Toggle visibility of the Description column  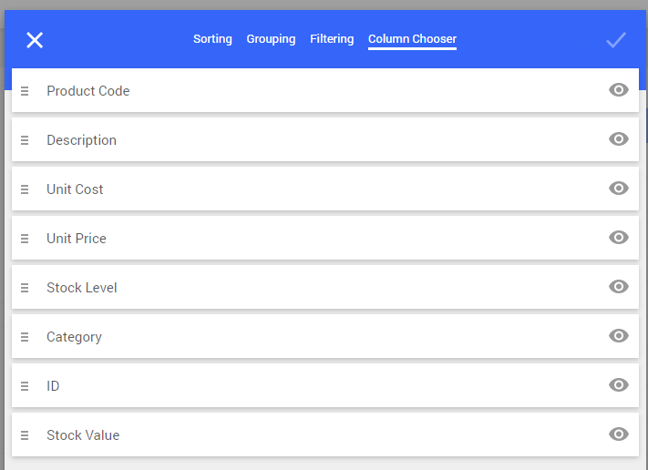point(619,138)
